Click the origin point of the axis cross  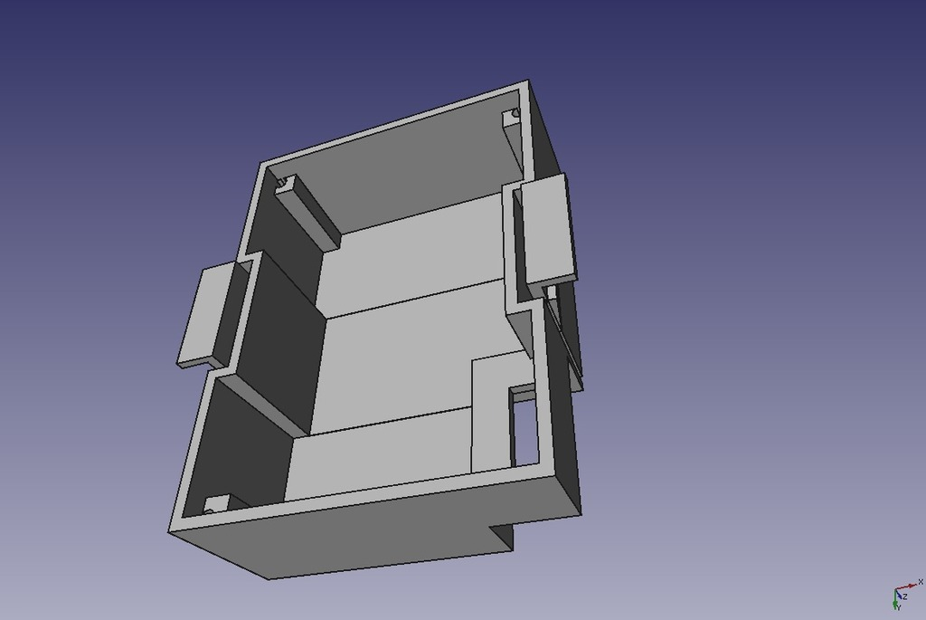896,589
